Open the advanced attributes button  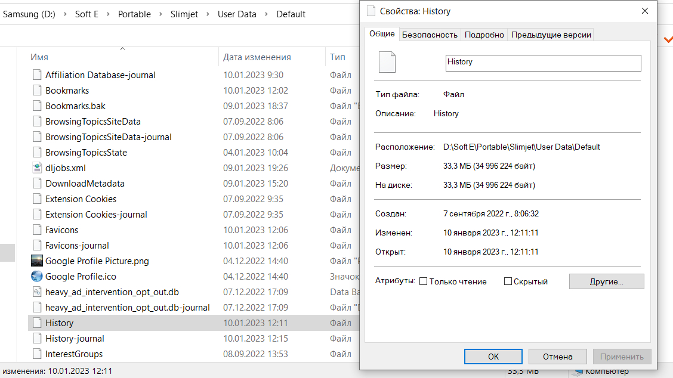[x=606, y=281]
